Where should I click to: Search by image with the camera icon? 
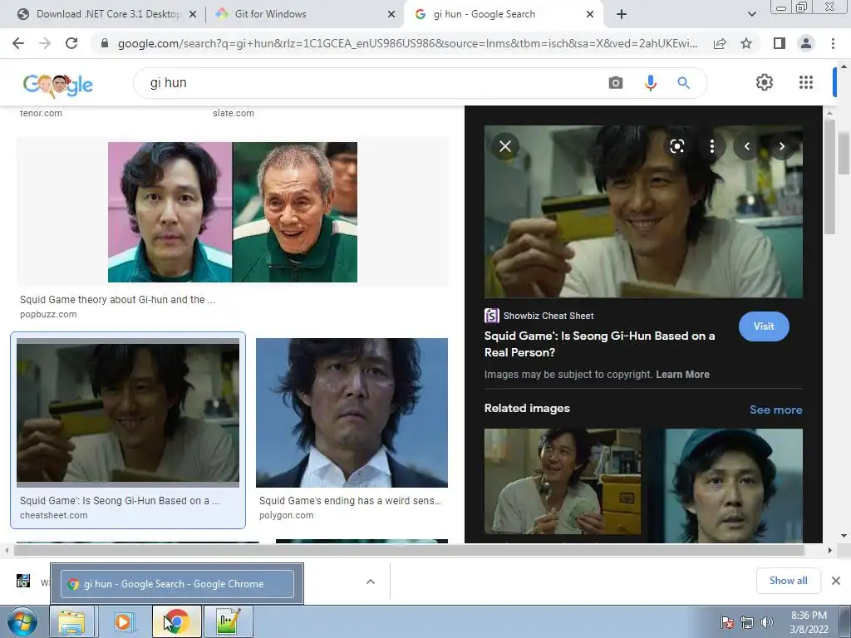pos(616,82)
